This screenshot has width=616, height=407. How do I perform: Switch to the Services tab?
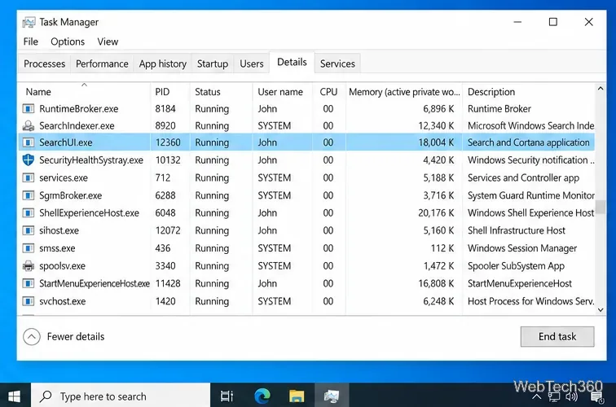click(337, 63)
